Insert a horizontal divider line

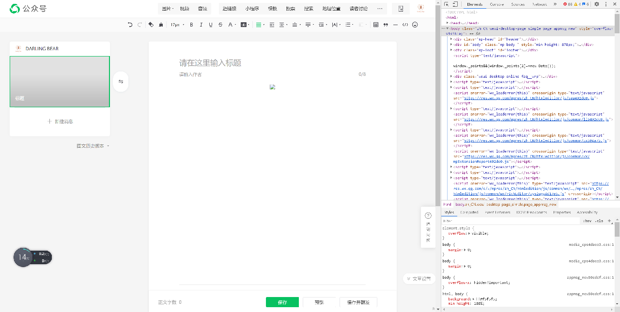[x=395, y=25]
